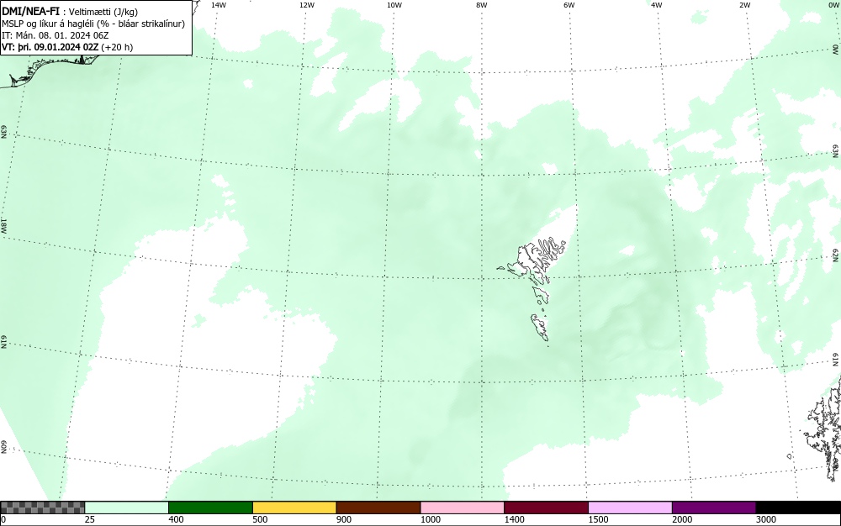Image resolution: width=841 pixels, height=526 pixels.
Task: Click the dark green 400–500 legend swatch
Action: click(210, 508)
